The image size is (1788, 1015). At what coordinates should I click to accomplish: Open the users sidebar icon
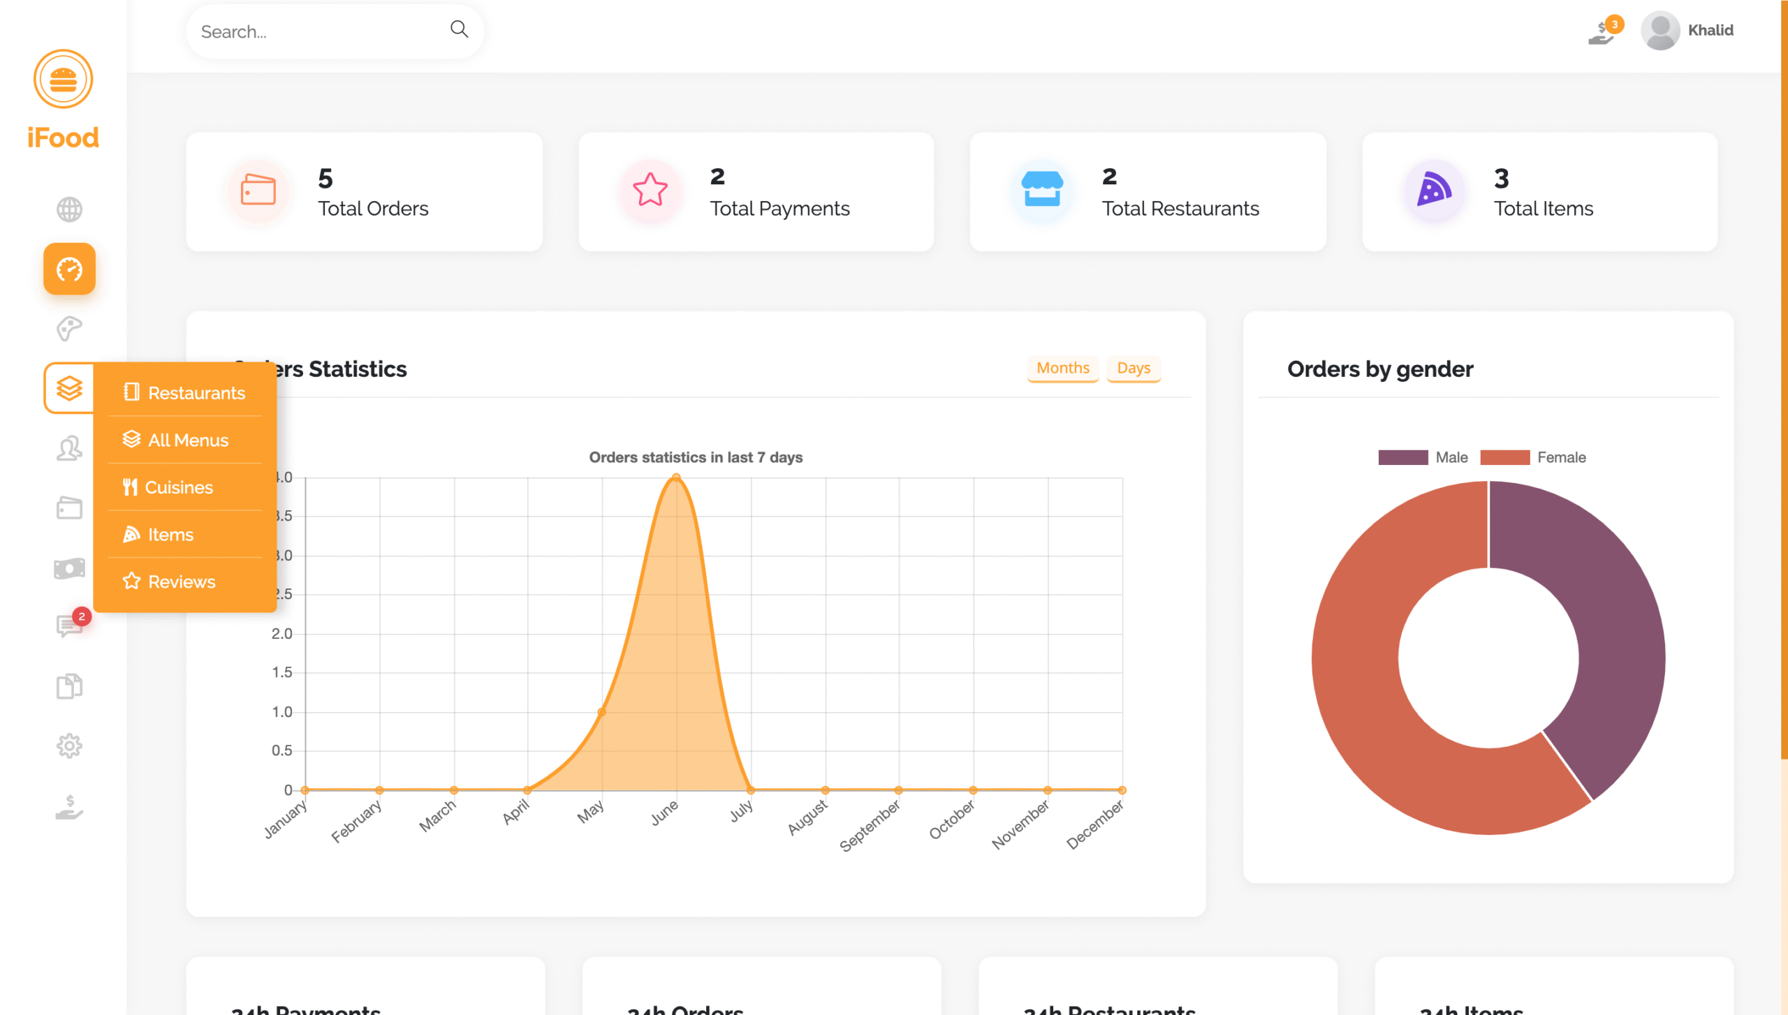point(69,448)
